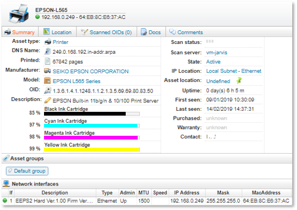Open the Scanned OIDs (0) tab
This screenshot has width=297, height=210.
pyautogui.click(x=107, y=32)
